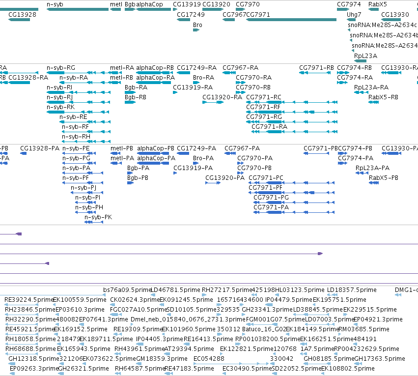Click the n-syb gene arrow bar

[x=78, y=9]
